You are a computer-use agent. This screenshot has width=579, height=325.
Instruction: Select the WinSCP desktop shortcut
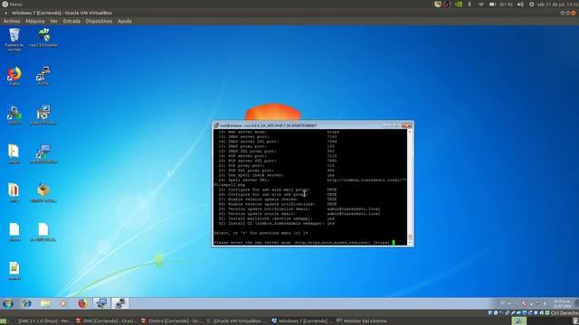(x=14, y=115)
